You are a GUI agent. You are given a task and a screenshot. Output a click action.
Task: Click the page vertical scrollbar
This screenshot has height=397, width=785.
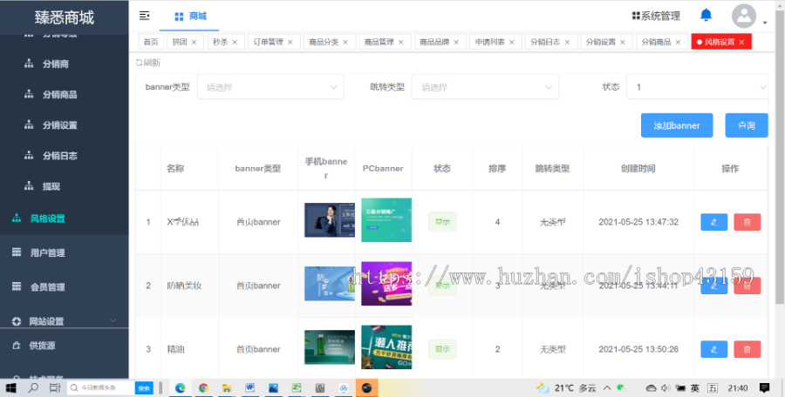click(x=780, y=155)
